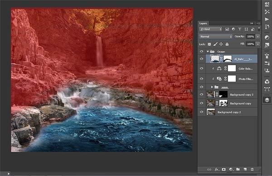Screen dimensions: 272x176
Task: Create new adjustment layer icon
Action: [x=231, y=169]
